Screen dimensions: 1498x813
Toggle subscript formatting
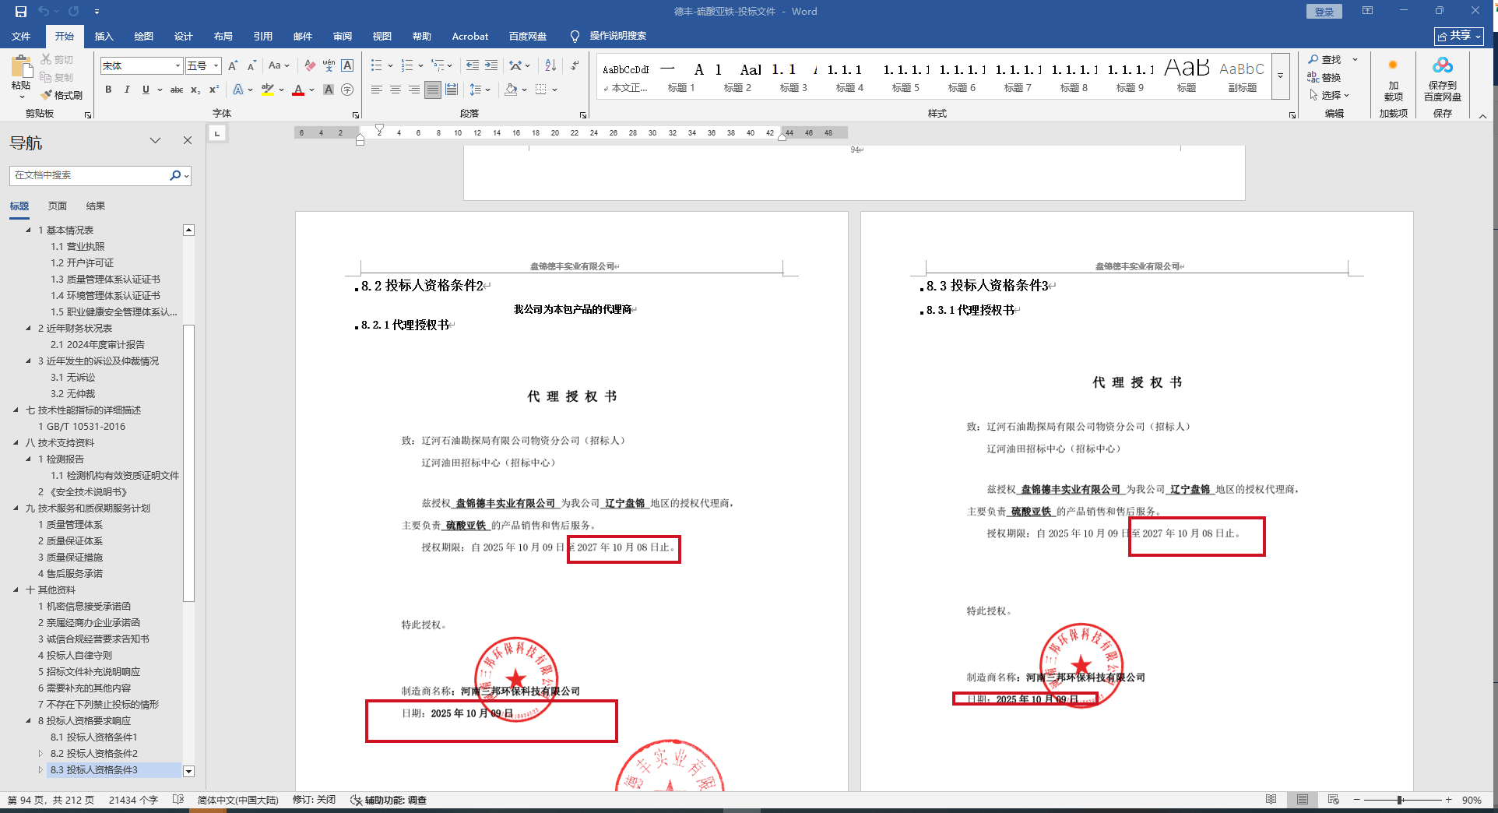pos(195,90)
